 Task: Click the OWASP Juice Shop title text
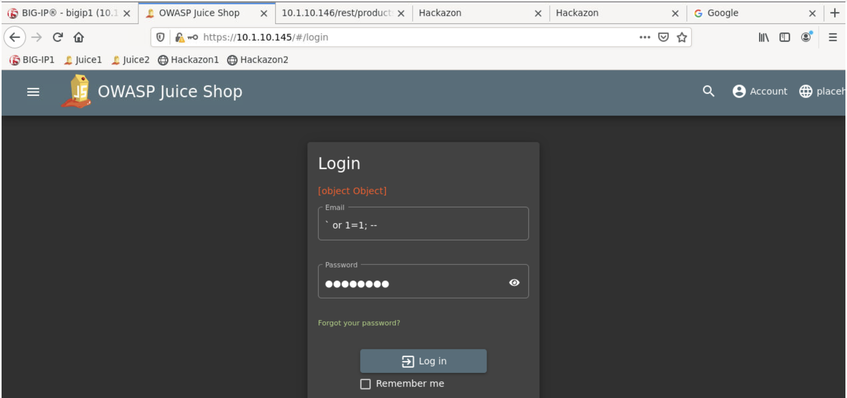click(170, 92)
